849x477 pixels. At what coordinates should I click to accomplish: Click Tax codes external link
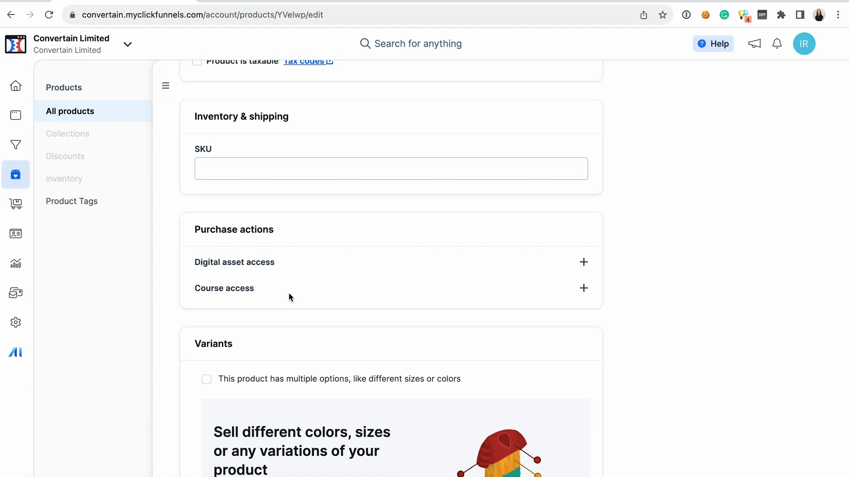[308, 61]
